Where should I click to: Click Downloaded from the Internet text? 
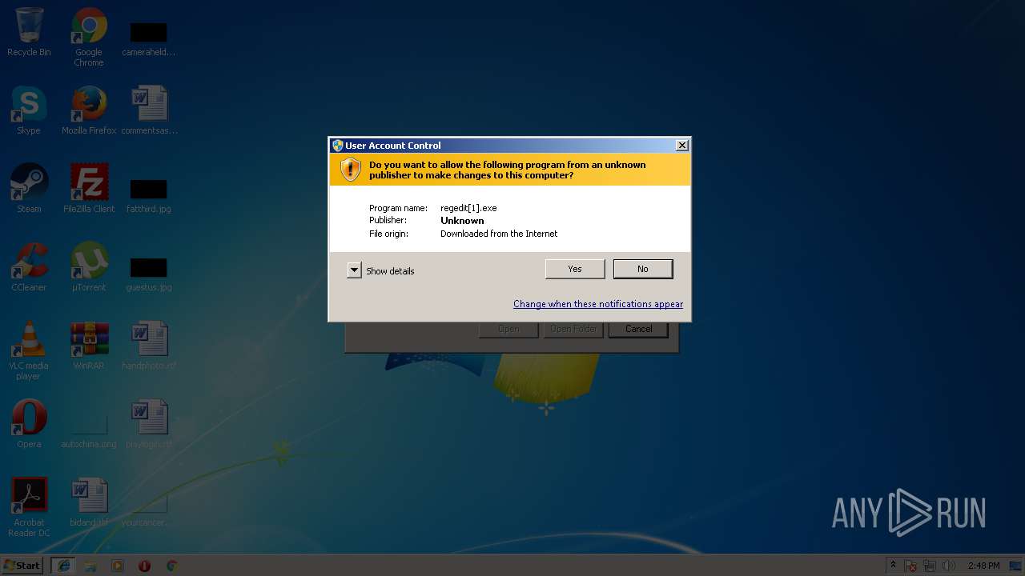click(499, 234)
